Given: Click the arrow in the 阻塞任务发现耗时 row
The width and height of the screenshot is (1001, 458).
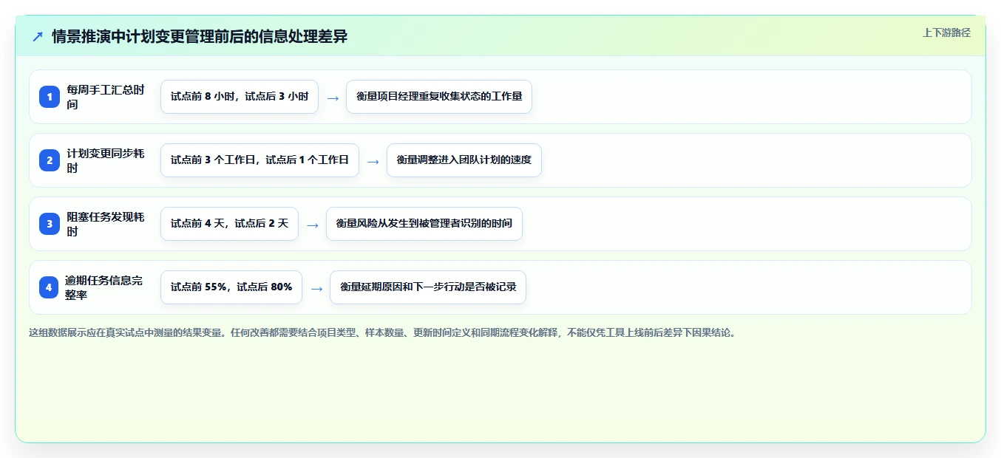Looking at the screenshot, I should 313,225.
